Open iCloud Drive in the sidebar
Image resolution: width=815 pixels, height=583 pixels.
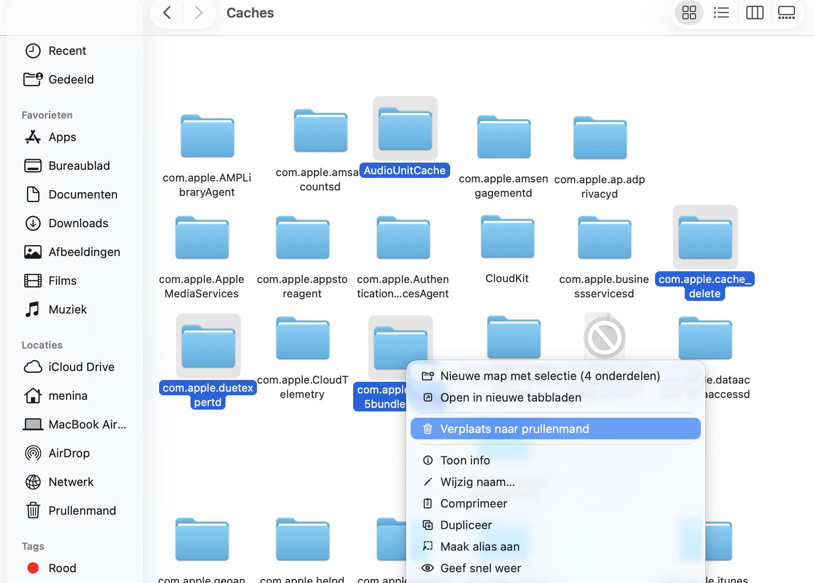pos(81,367)
